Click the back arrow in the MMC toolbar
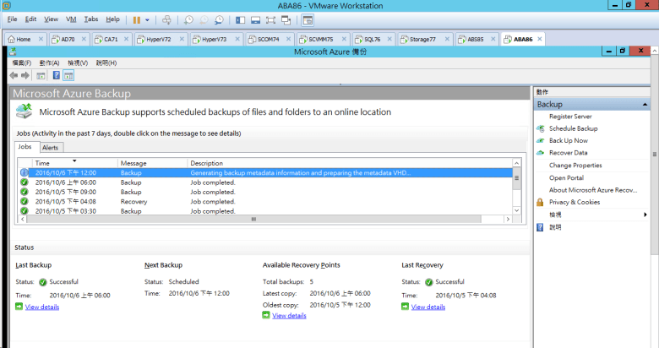 pyautogui.click(x=14, y=75)
